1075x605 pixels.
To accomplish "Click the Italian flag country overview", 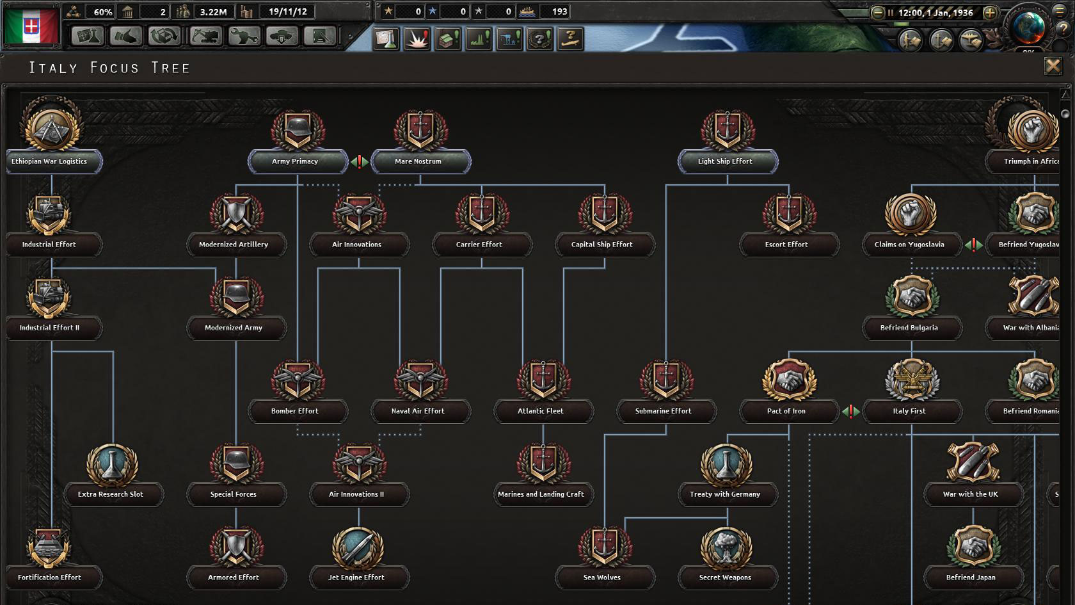I will click(x=32, y=26).
